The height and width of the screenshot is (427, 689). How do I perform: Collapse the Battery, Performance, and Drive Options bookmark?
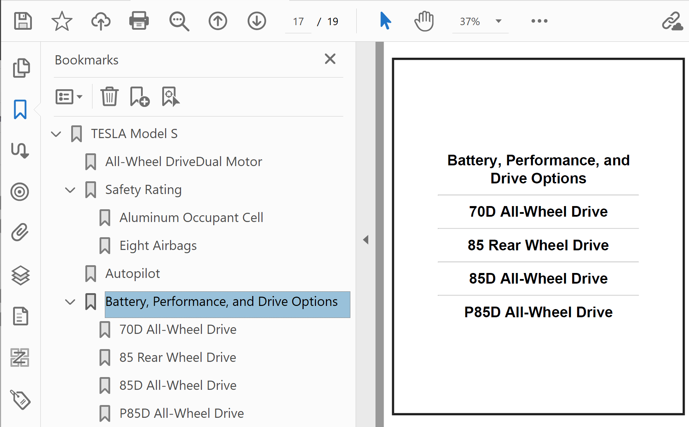coord(70,302)
